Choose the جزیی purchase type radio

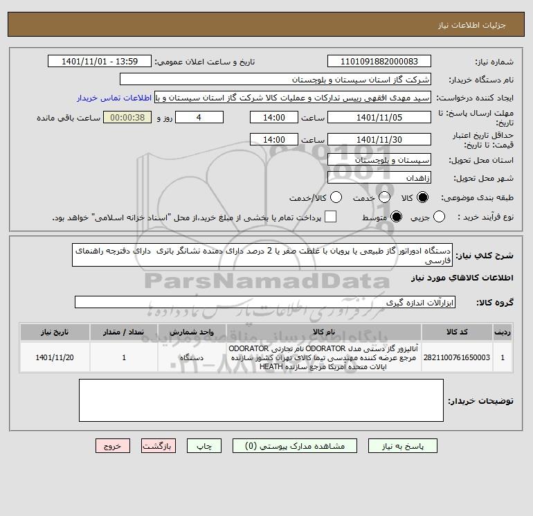(x=439, y=217)
